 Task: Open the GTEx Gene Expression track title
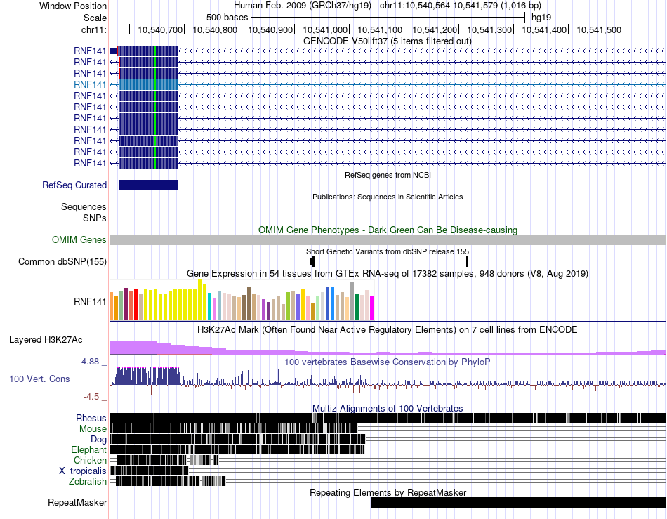[x=388, y=273]
